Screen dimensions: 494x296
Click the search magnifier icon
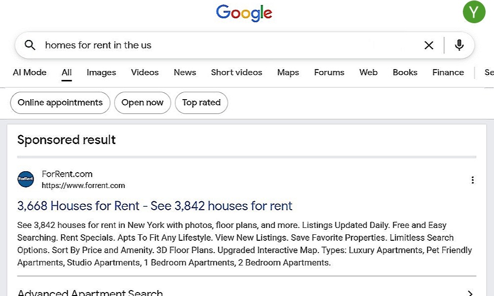[30, 45]
